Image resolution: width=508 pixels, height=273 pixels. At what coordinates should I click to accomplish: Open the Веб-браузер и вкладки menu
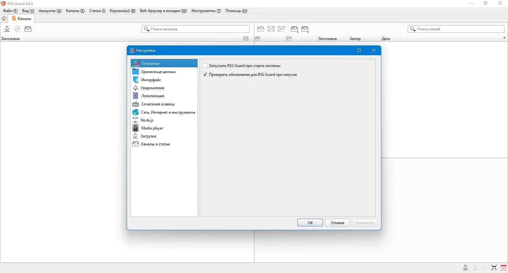163,11
